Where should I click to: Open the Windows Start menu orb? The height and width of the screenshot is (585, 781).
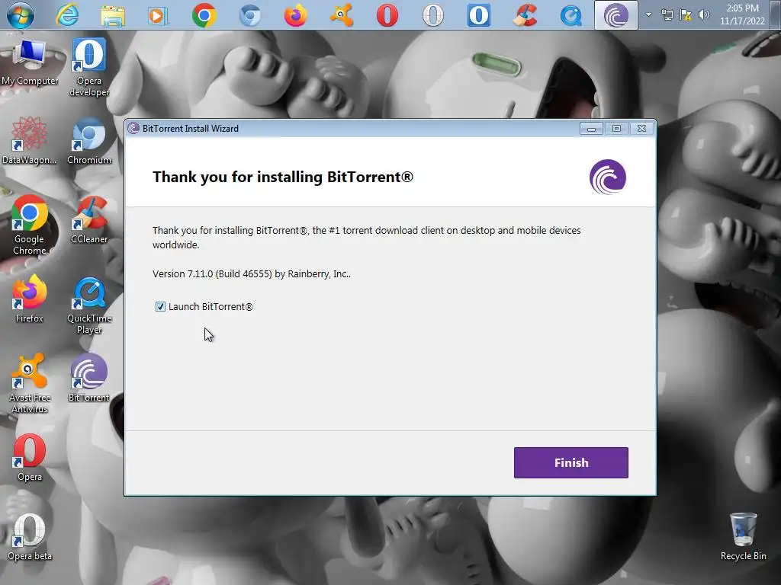point(21,15)
